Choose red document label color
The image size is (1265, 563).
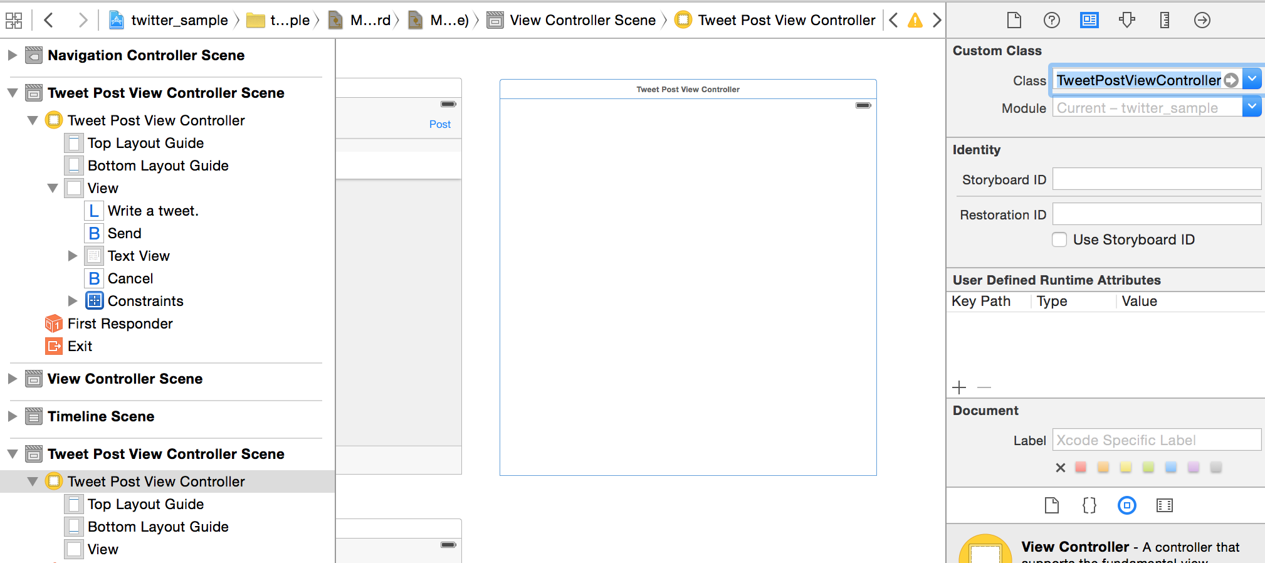(x=1081, y=467)
